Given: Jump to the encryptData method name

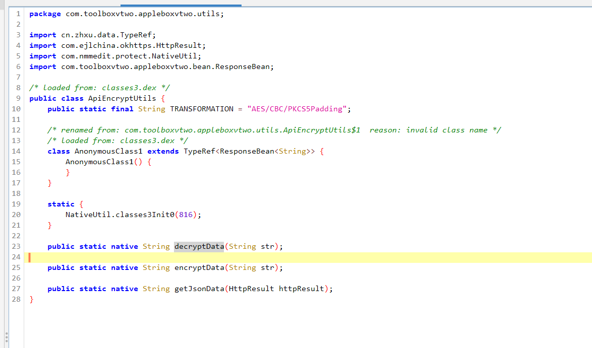Looking at the screenshot, I should tap(199, 267).
